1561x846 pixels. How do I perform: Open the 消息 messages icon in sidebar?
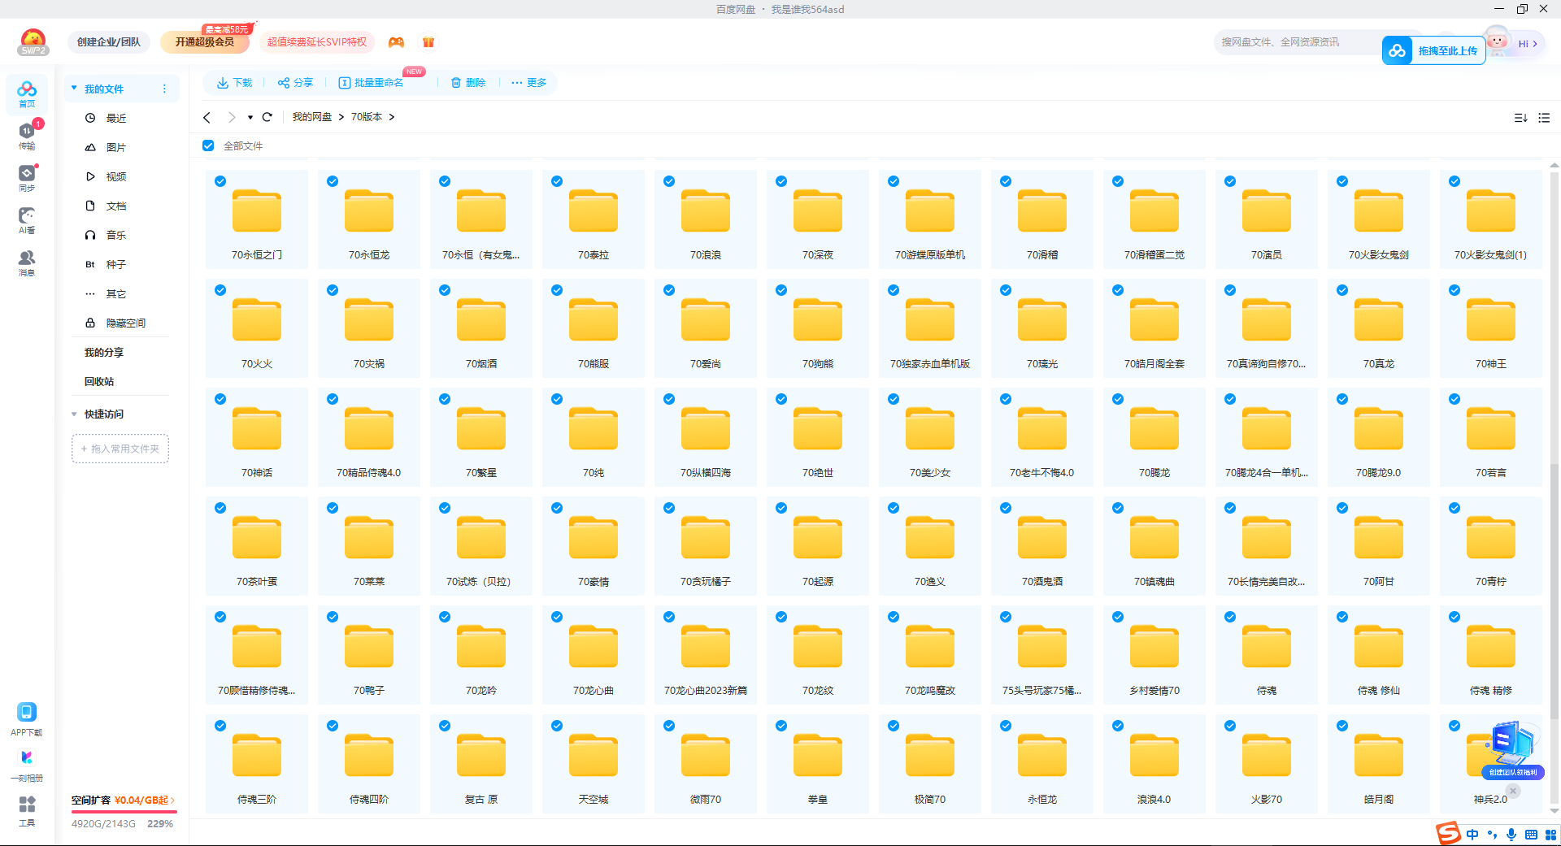tap(27, 261)
